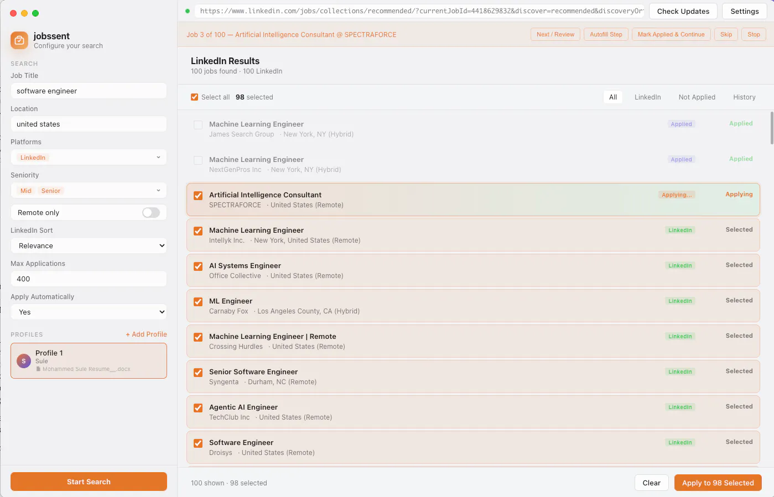Open Settings
The width and height of the screenshot is (774, 497).
744,11
